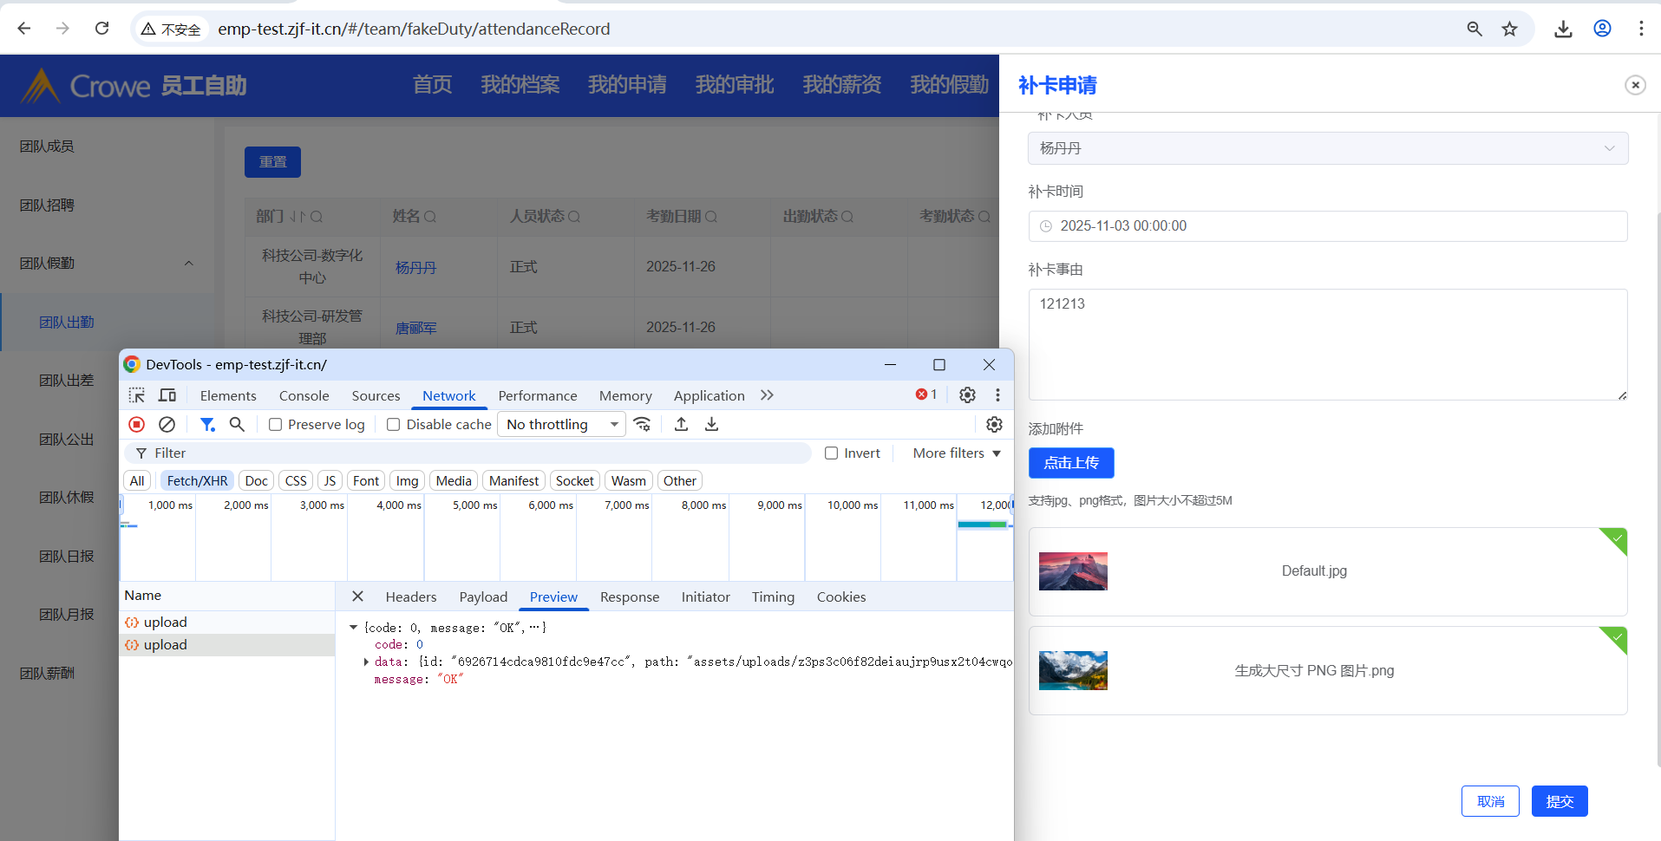The height and width of the screenshot is (841, 1661).
Task: Enable the Preserve log checkbox
Action: tap(276, 425)
